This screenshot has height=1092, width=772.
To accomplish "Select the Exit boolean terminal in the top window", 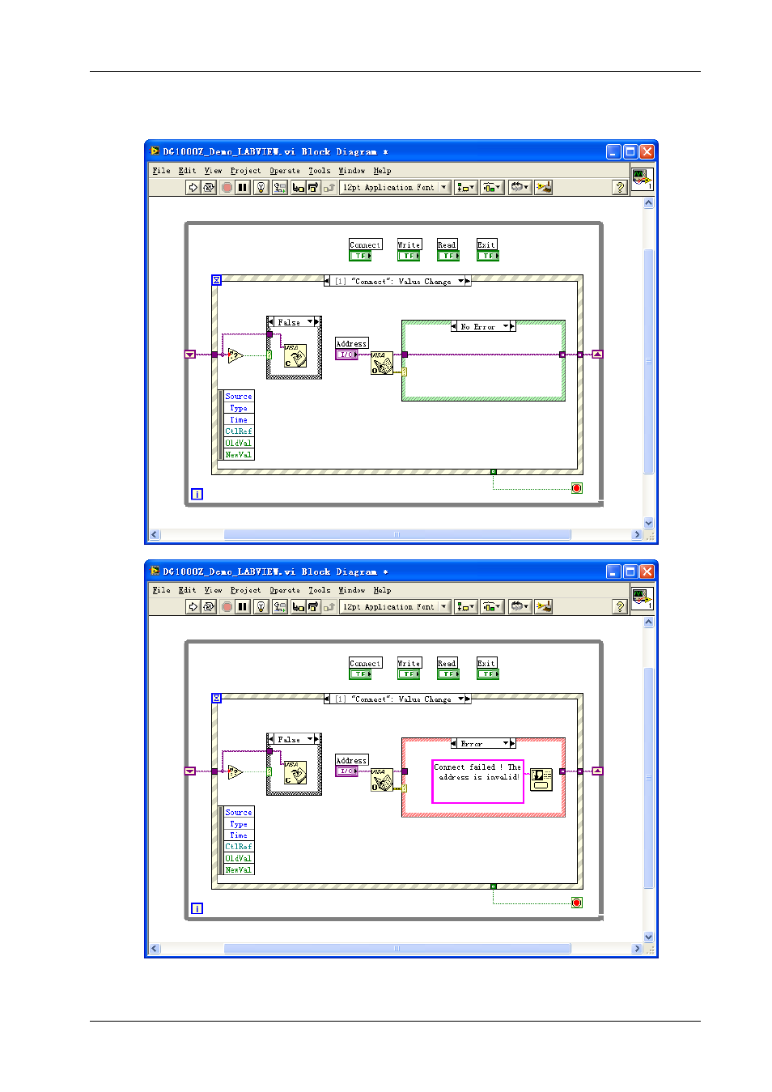I will click(x=488, y=256).
